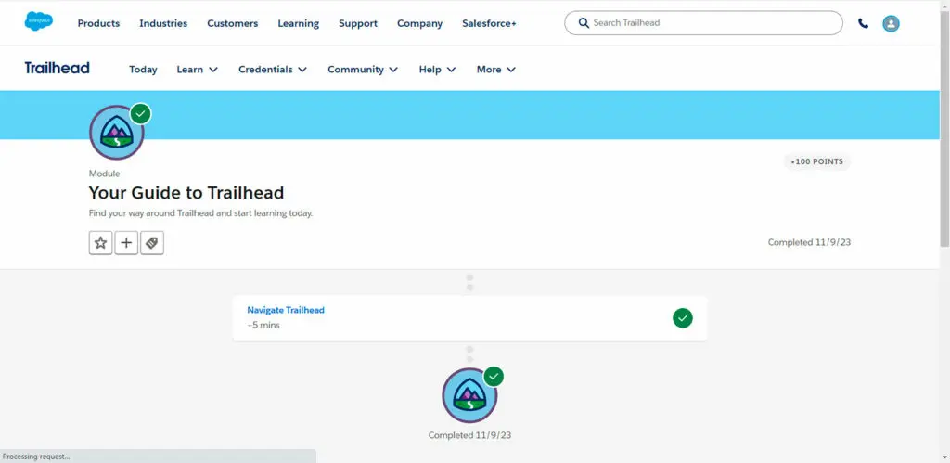
Task: Focus the Search Trailhead field
Action: point(703,23)
